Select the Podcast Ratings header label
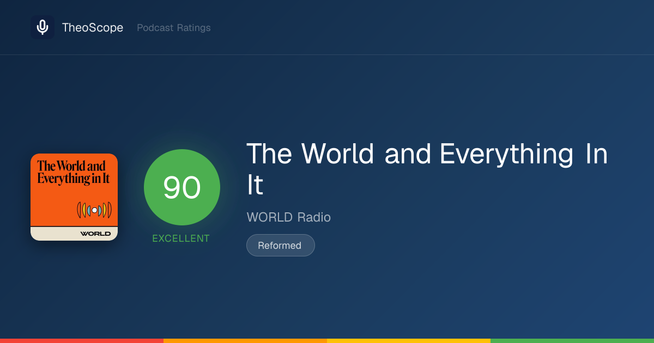 (x=174, y=28)
